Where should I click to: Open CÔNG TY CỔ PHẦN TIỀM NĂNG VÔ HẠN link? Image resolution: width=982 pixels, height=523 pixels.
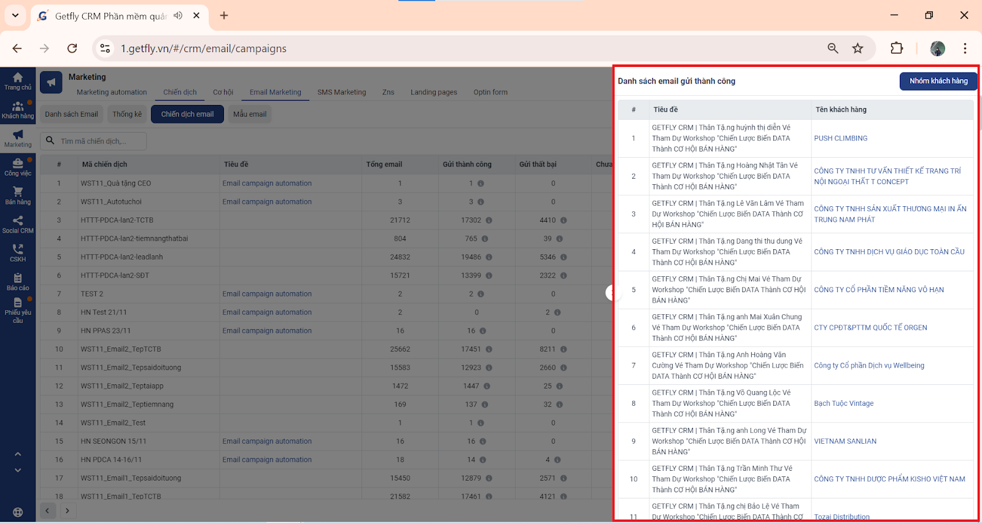coord(879,290)
